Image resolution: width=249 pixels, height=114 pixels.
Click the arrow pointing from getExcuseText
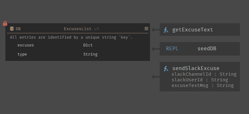click(155, 30)
